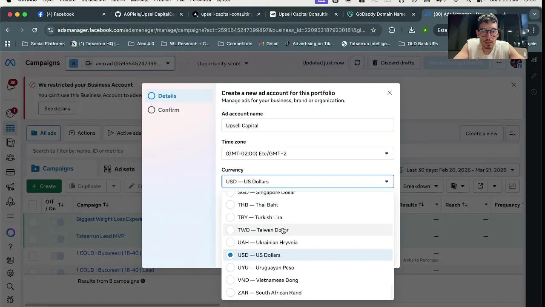This screenshot has height=307, width=545.
Task: Select the Actions filter tab
Action: tap(82, 133)
